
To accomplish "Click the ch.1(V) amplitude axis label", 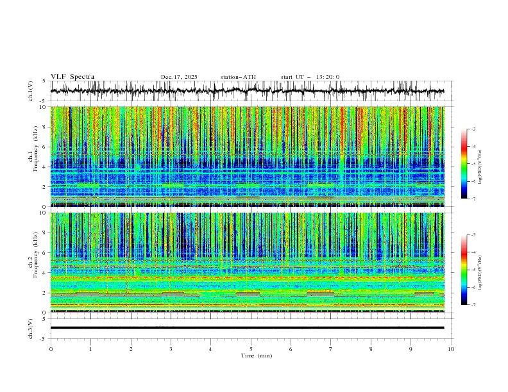I will click(x=31, y=91).
